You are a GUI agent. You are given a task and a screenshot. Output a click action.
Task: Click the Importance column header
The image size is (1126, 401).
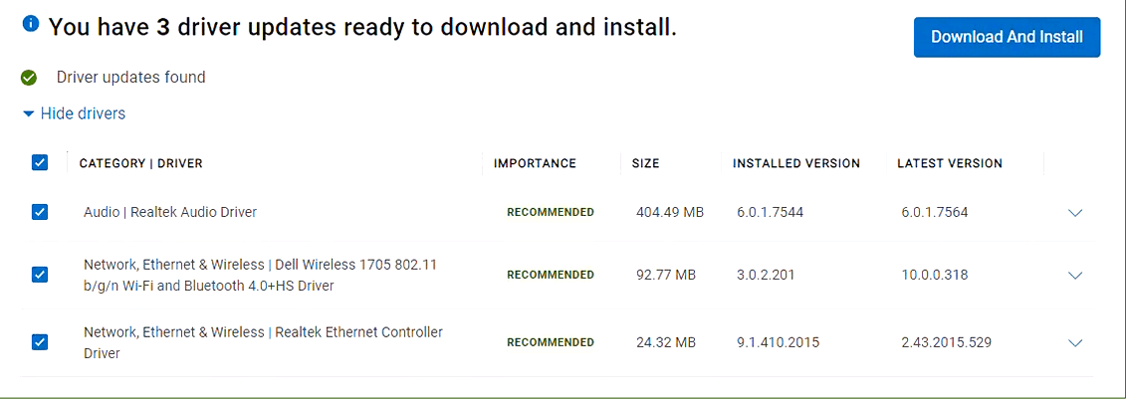point(535,163)
